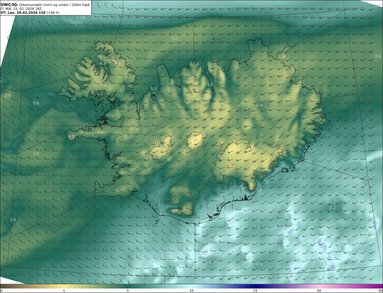The image size is (383, 293).
Task: Click the 5.3 value label on the map
Action: [x=153, y=89]
